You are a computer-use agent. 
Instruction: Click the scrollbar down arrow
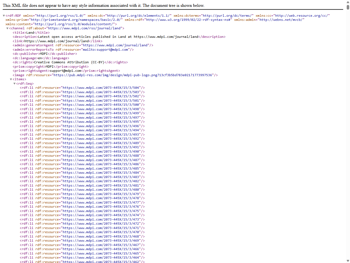tap(348, 261)
